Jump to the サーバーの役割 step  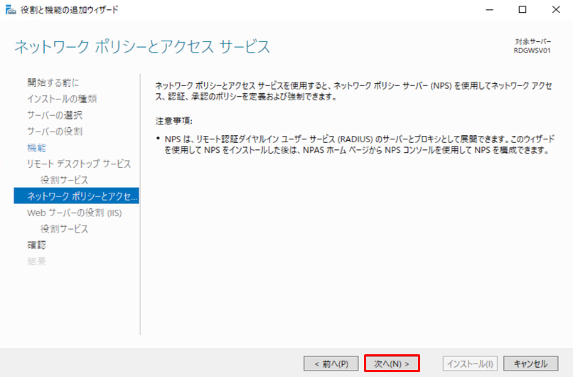click(55, 132)
